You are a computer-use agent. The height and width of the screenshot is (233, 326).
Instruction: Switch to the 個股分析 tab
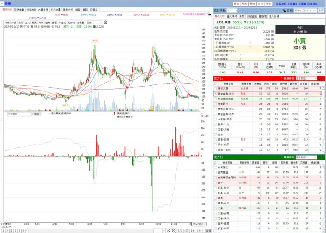[68, 10]
